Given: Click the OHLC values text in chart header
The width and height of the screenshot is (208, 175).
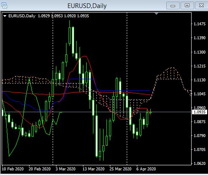Looking at the screenshot, I should (x=64, y=16).
